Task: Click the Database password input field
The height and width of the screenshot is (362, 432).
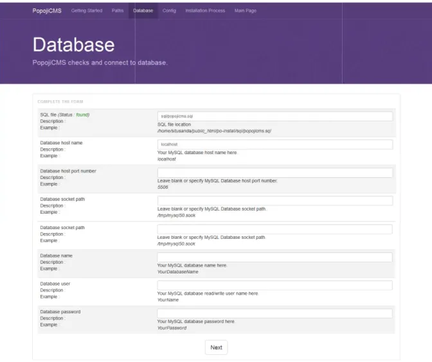Action: 274,313
